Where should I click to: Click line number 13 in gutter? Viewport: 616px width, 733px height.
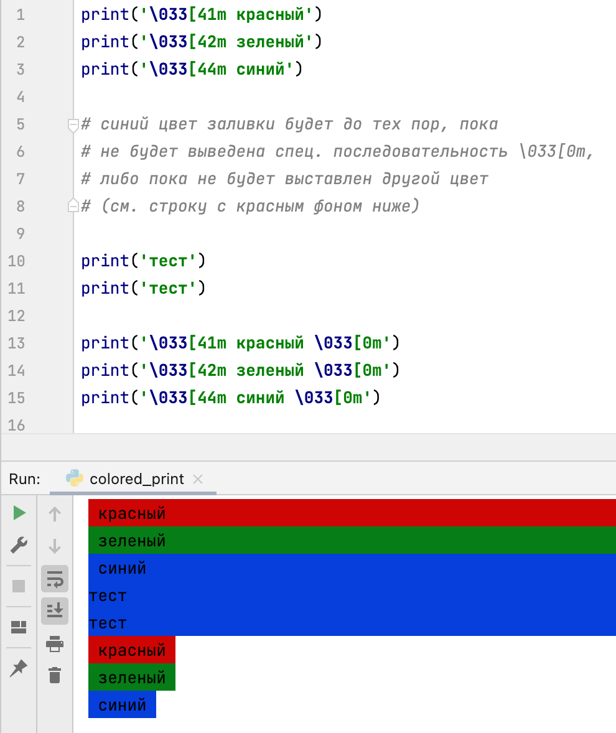point(16,343)
